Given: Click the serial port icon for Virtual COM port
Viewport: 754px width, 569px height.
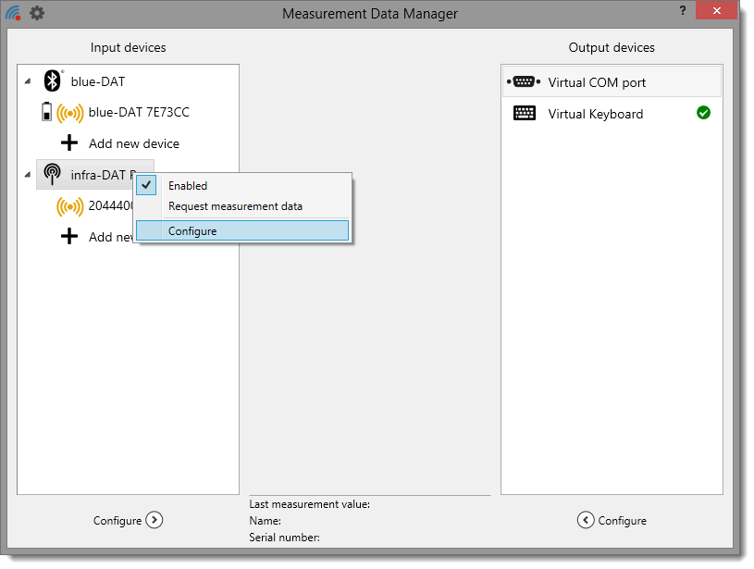Looking at the screenshot, I should pos(524,82).
